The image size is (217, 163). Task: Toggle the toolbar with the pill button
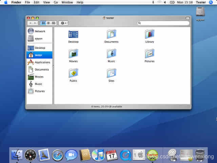click(x=188, y=18)
